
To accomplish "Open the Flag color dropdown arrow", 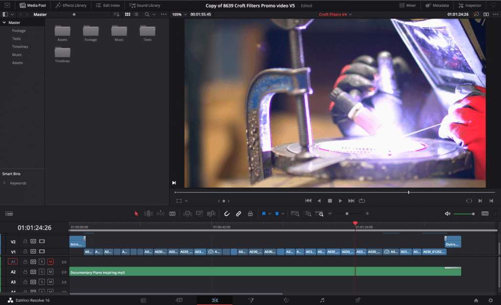I will [270, 214].
